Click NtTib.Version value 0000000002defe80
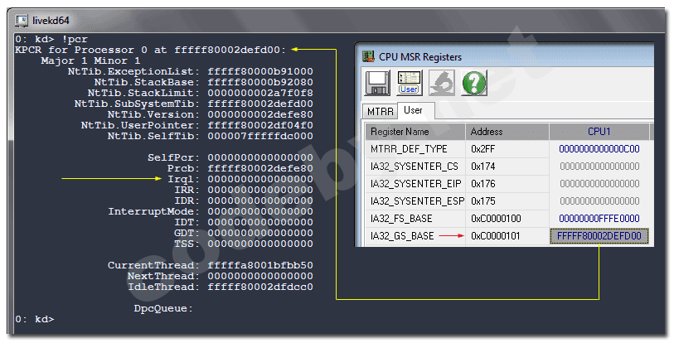Screen dimensions: 674x343 (260, 114)
